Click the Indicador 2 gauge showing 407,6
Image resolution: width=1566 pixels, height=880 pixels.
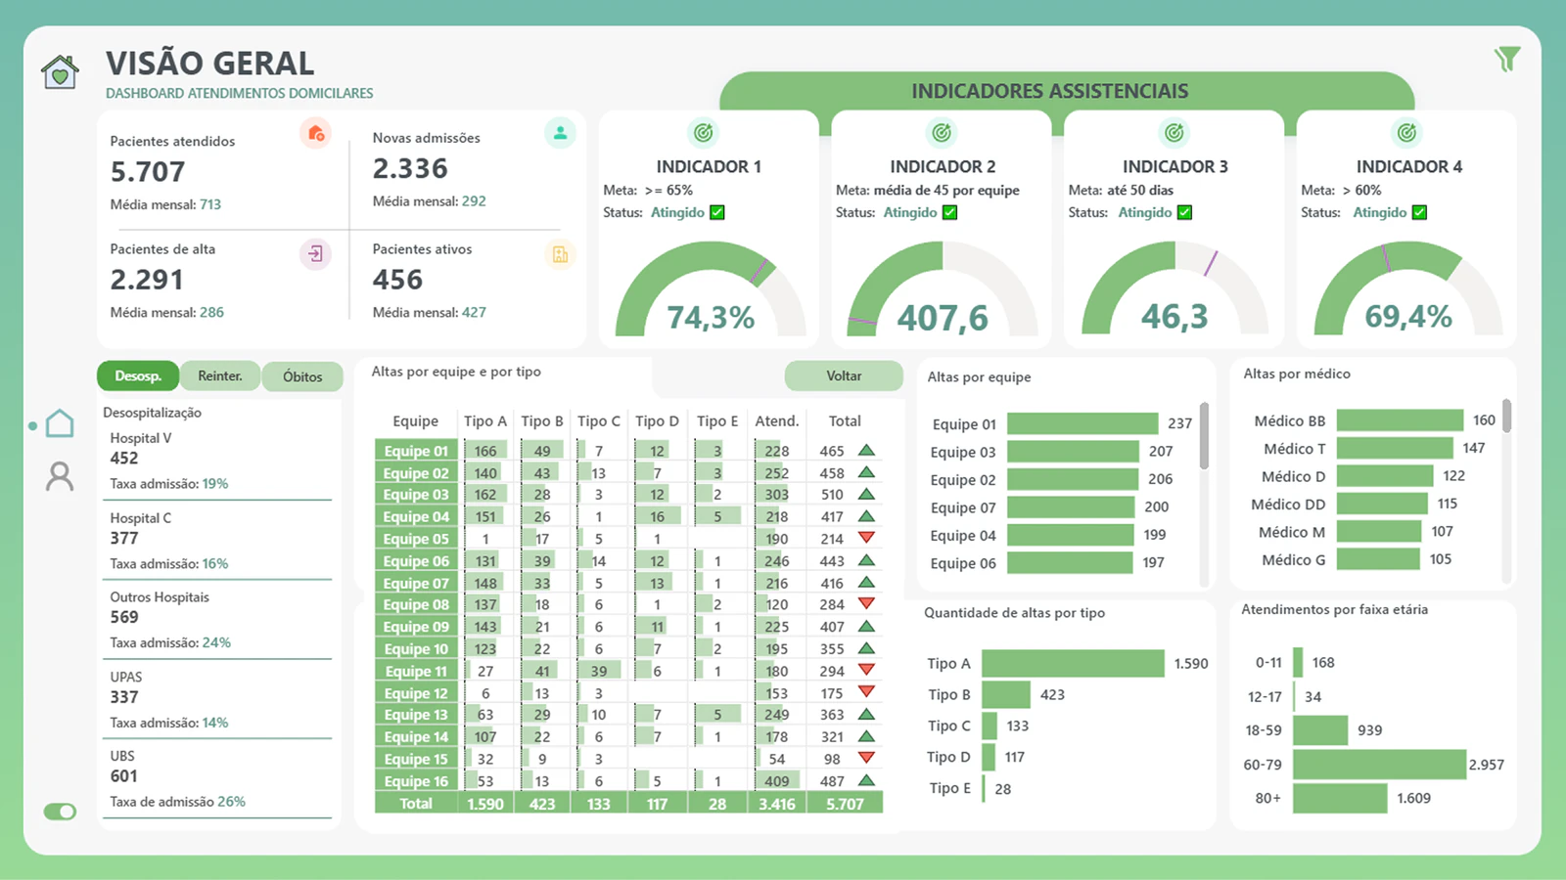(943, 289)
